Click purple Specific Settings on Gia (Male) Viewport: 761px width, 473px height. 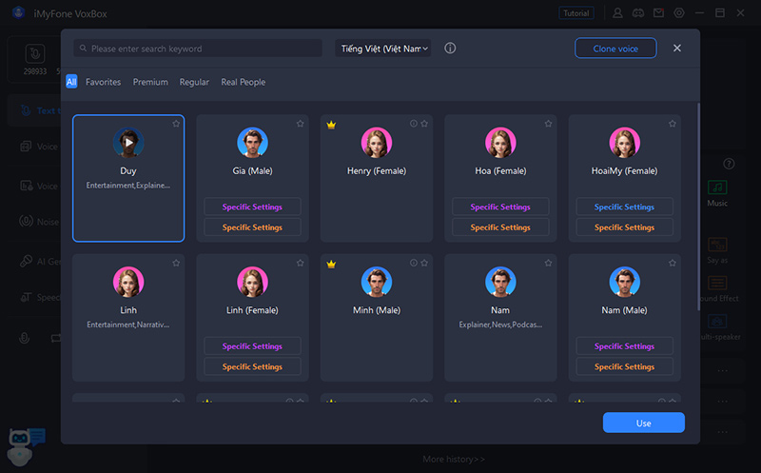point(252,207)
